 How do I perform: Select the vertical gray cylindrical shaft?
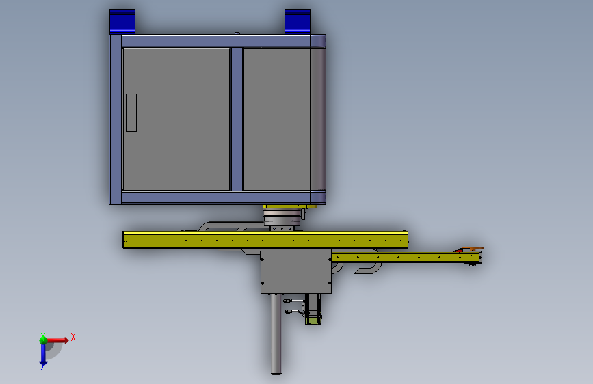(276, 334)
